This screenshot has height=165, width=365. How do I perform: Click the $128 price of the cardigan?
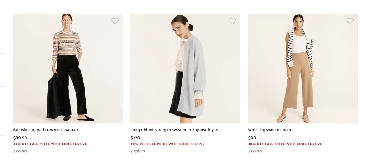pos(135,138)
